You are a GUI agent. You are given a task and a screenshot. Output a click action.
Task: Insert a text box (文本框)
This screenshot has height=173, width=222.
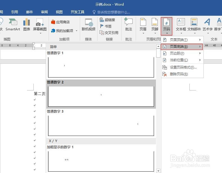tap(181, 26)
